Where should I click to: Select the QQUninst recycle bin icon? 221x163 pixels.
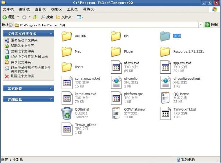[x=67, y=113]
